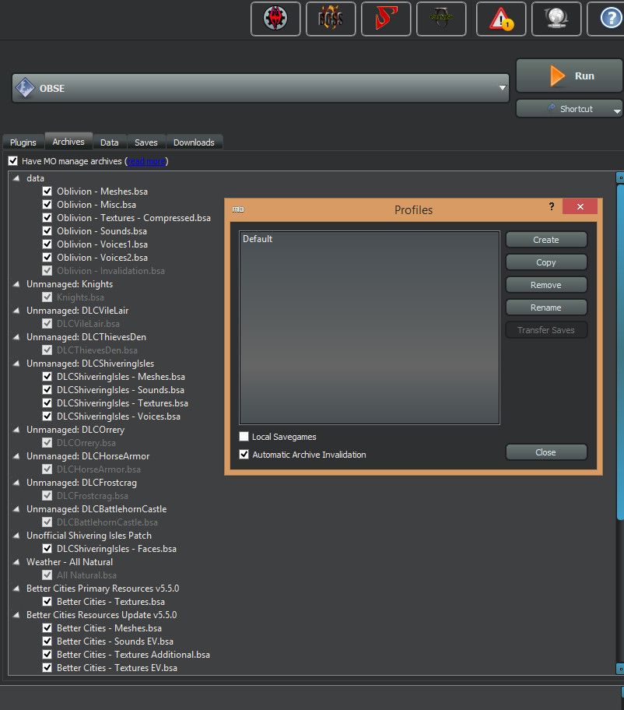Click the Rename profile button

click(546, 308)
